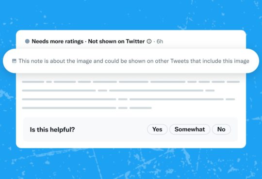This screenshot has width=262, height=179.
Task: Click the blue background above the note card
Action: click(x=131, y=14)
